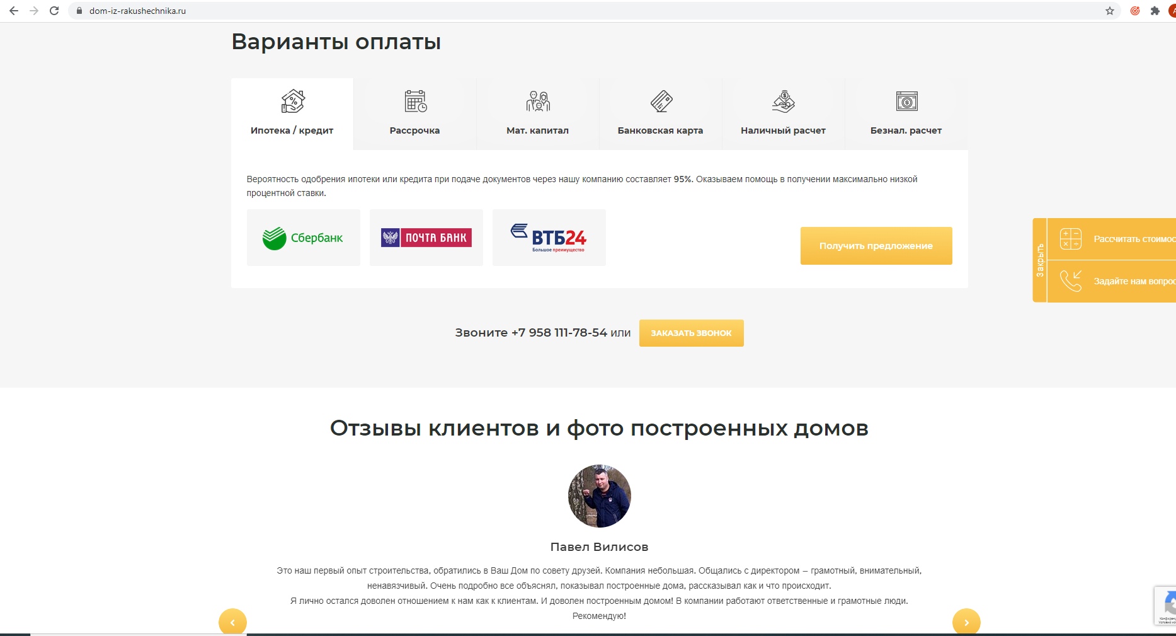
Task: Collapse side widget with Закрыть
Action: 1040,260
